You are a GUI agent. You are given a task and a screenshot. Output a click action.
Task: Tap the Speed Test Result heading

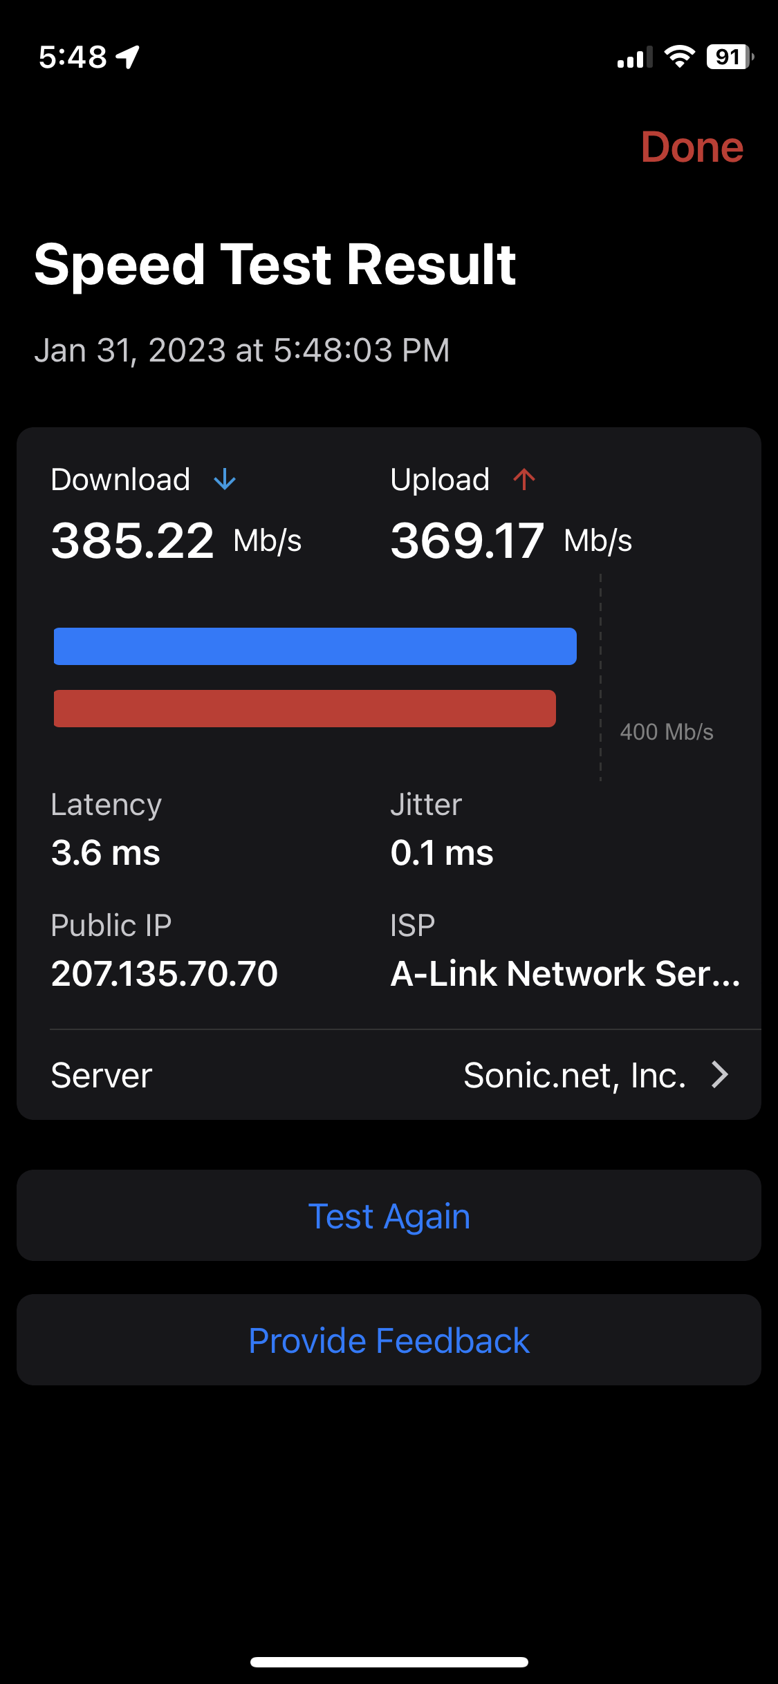[275, 264]
